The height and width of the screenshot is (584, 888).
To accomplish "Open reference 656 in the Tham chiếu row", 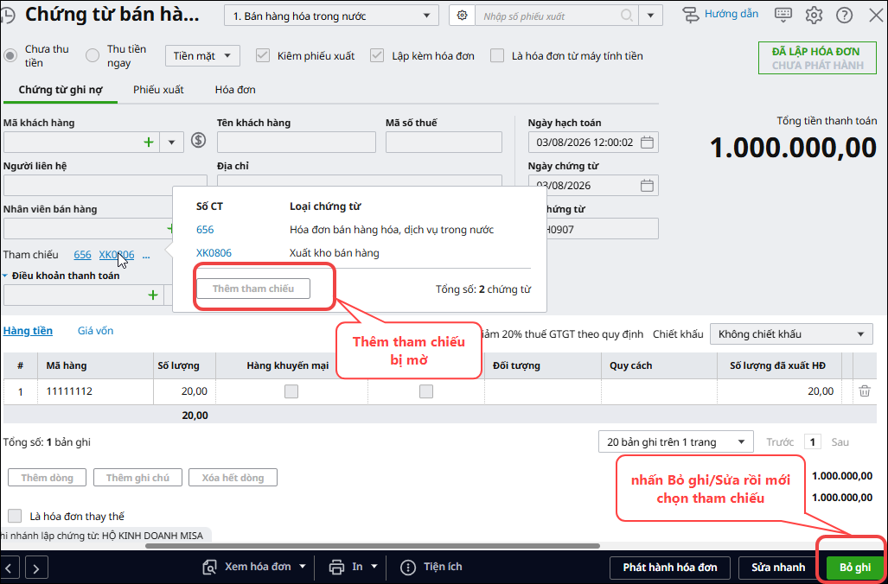I will point(83,255).
